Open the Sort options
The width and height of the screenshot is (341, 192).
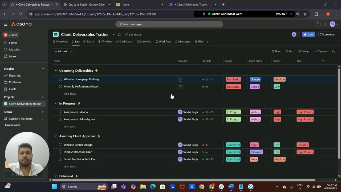coord(289,51)
